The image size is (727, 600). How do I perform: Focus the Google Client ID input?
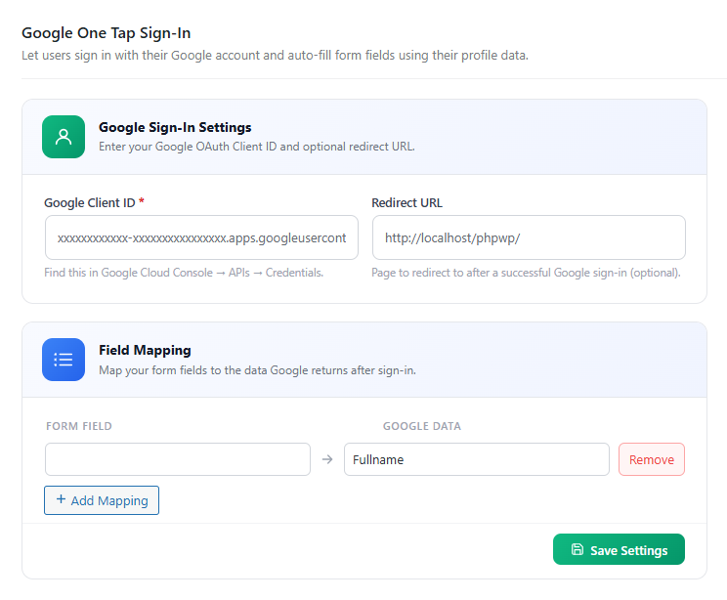pos(201,237)
